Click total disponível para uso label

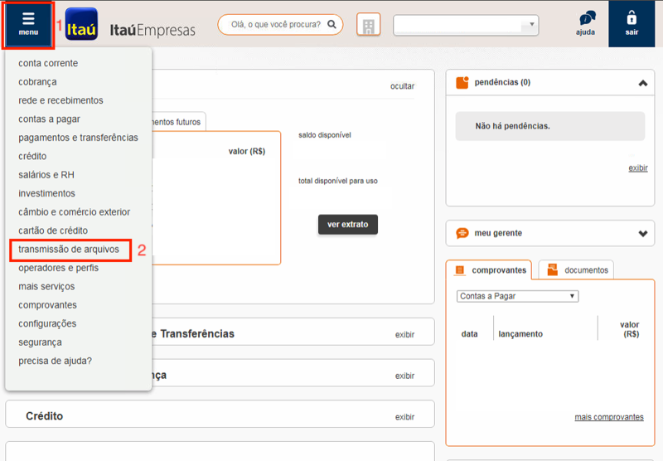pyautogui.click(x=338, y=181)
